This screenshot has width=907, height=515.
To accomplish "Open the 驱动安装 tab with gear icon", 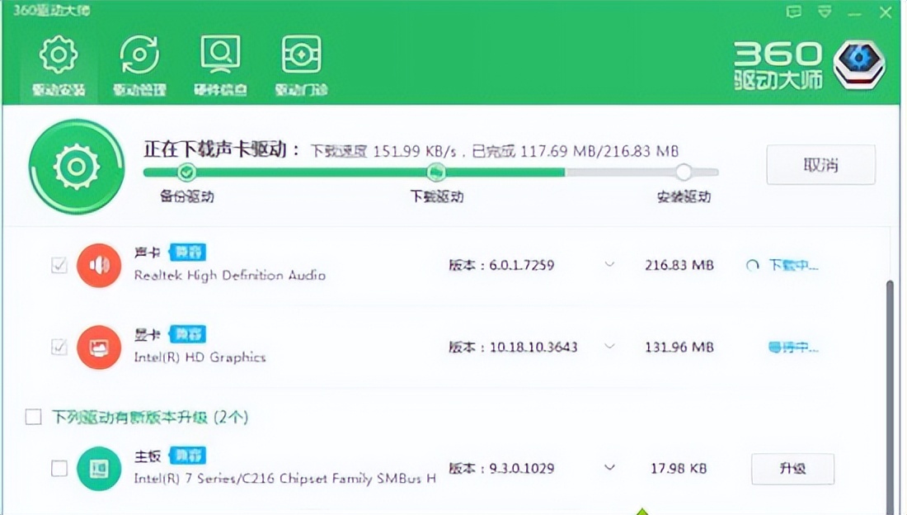I will [x=59, y=66].
